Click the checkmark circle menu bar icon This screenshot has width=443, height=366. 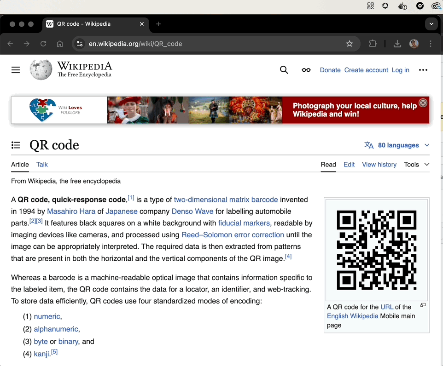click(420, 6)
